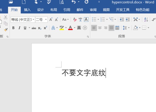Screen dimensions: 156x112
Task: Apply character border icon
Action: tap(86, 20)
